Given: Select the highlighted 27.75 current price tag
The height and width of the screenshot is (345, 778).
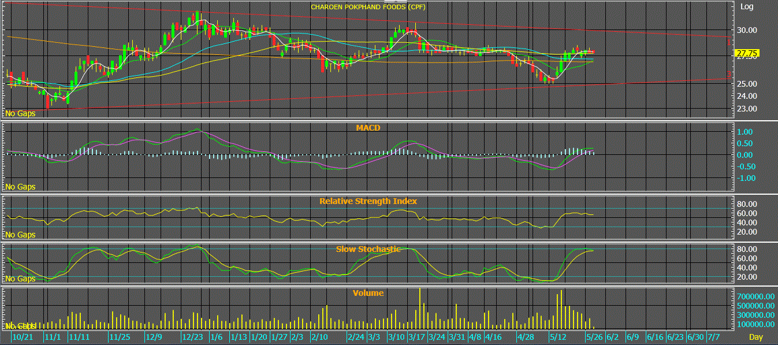Looking at the screenshot, I should click(746, 53).
